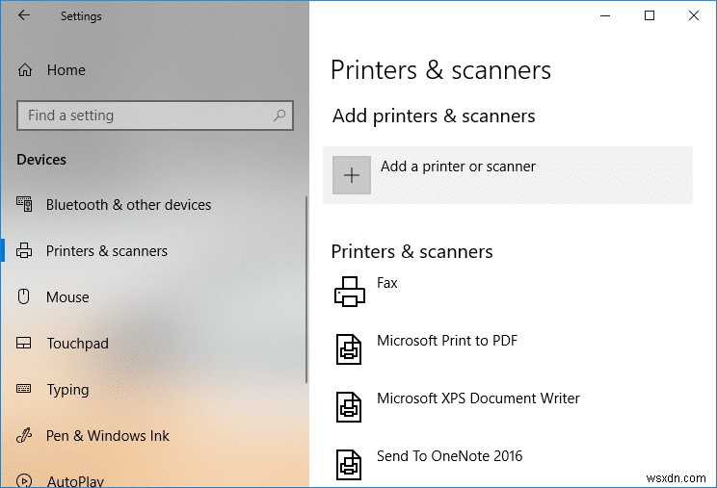Select the Send To OneNote 2016 label
The width and height of the screenshot is (717, 488).
point(449,456)
